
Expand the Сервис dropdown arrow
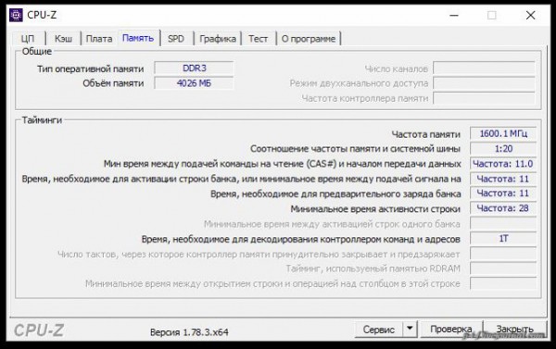click(x=410, y=329)
